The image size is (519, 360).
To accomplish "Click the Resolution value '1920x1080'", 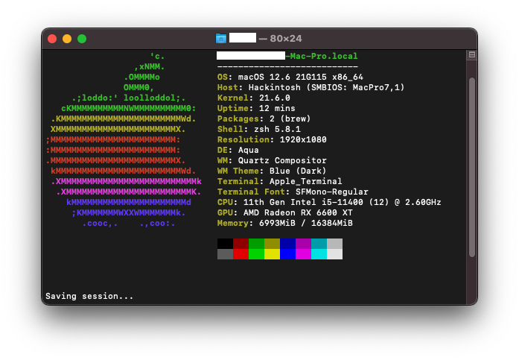I will point(303,139).
